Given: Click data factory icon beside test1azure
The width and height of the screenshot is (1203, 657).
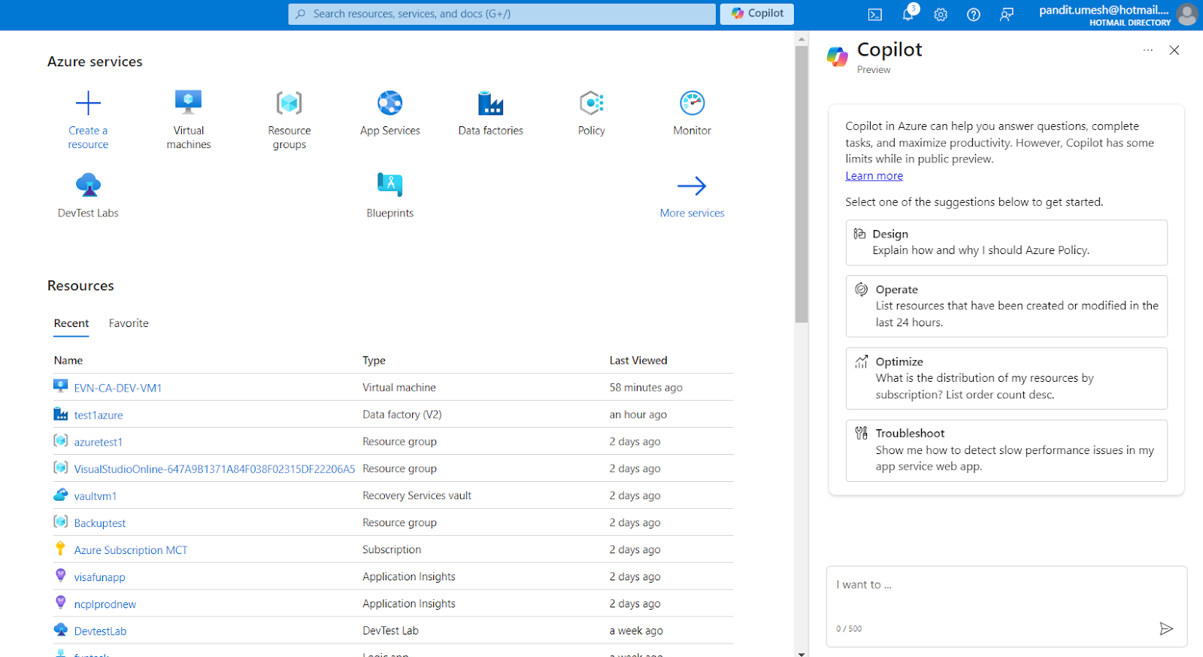Looking at the screenshot, I should point(61,413).
